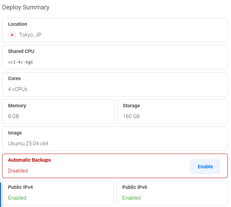
Task: Click the Enabled status under Public IPv4
Action: click(17, 198)
